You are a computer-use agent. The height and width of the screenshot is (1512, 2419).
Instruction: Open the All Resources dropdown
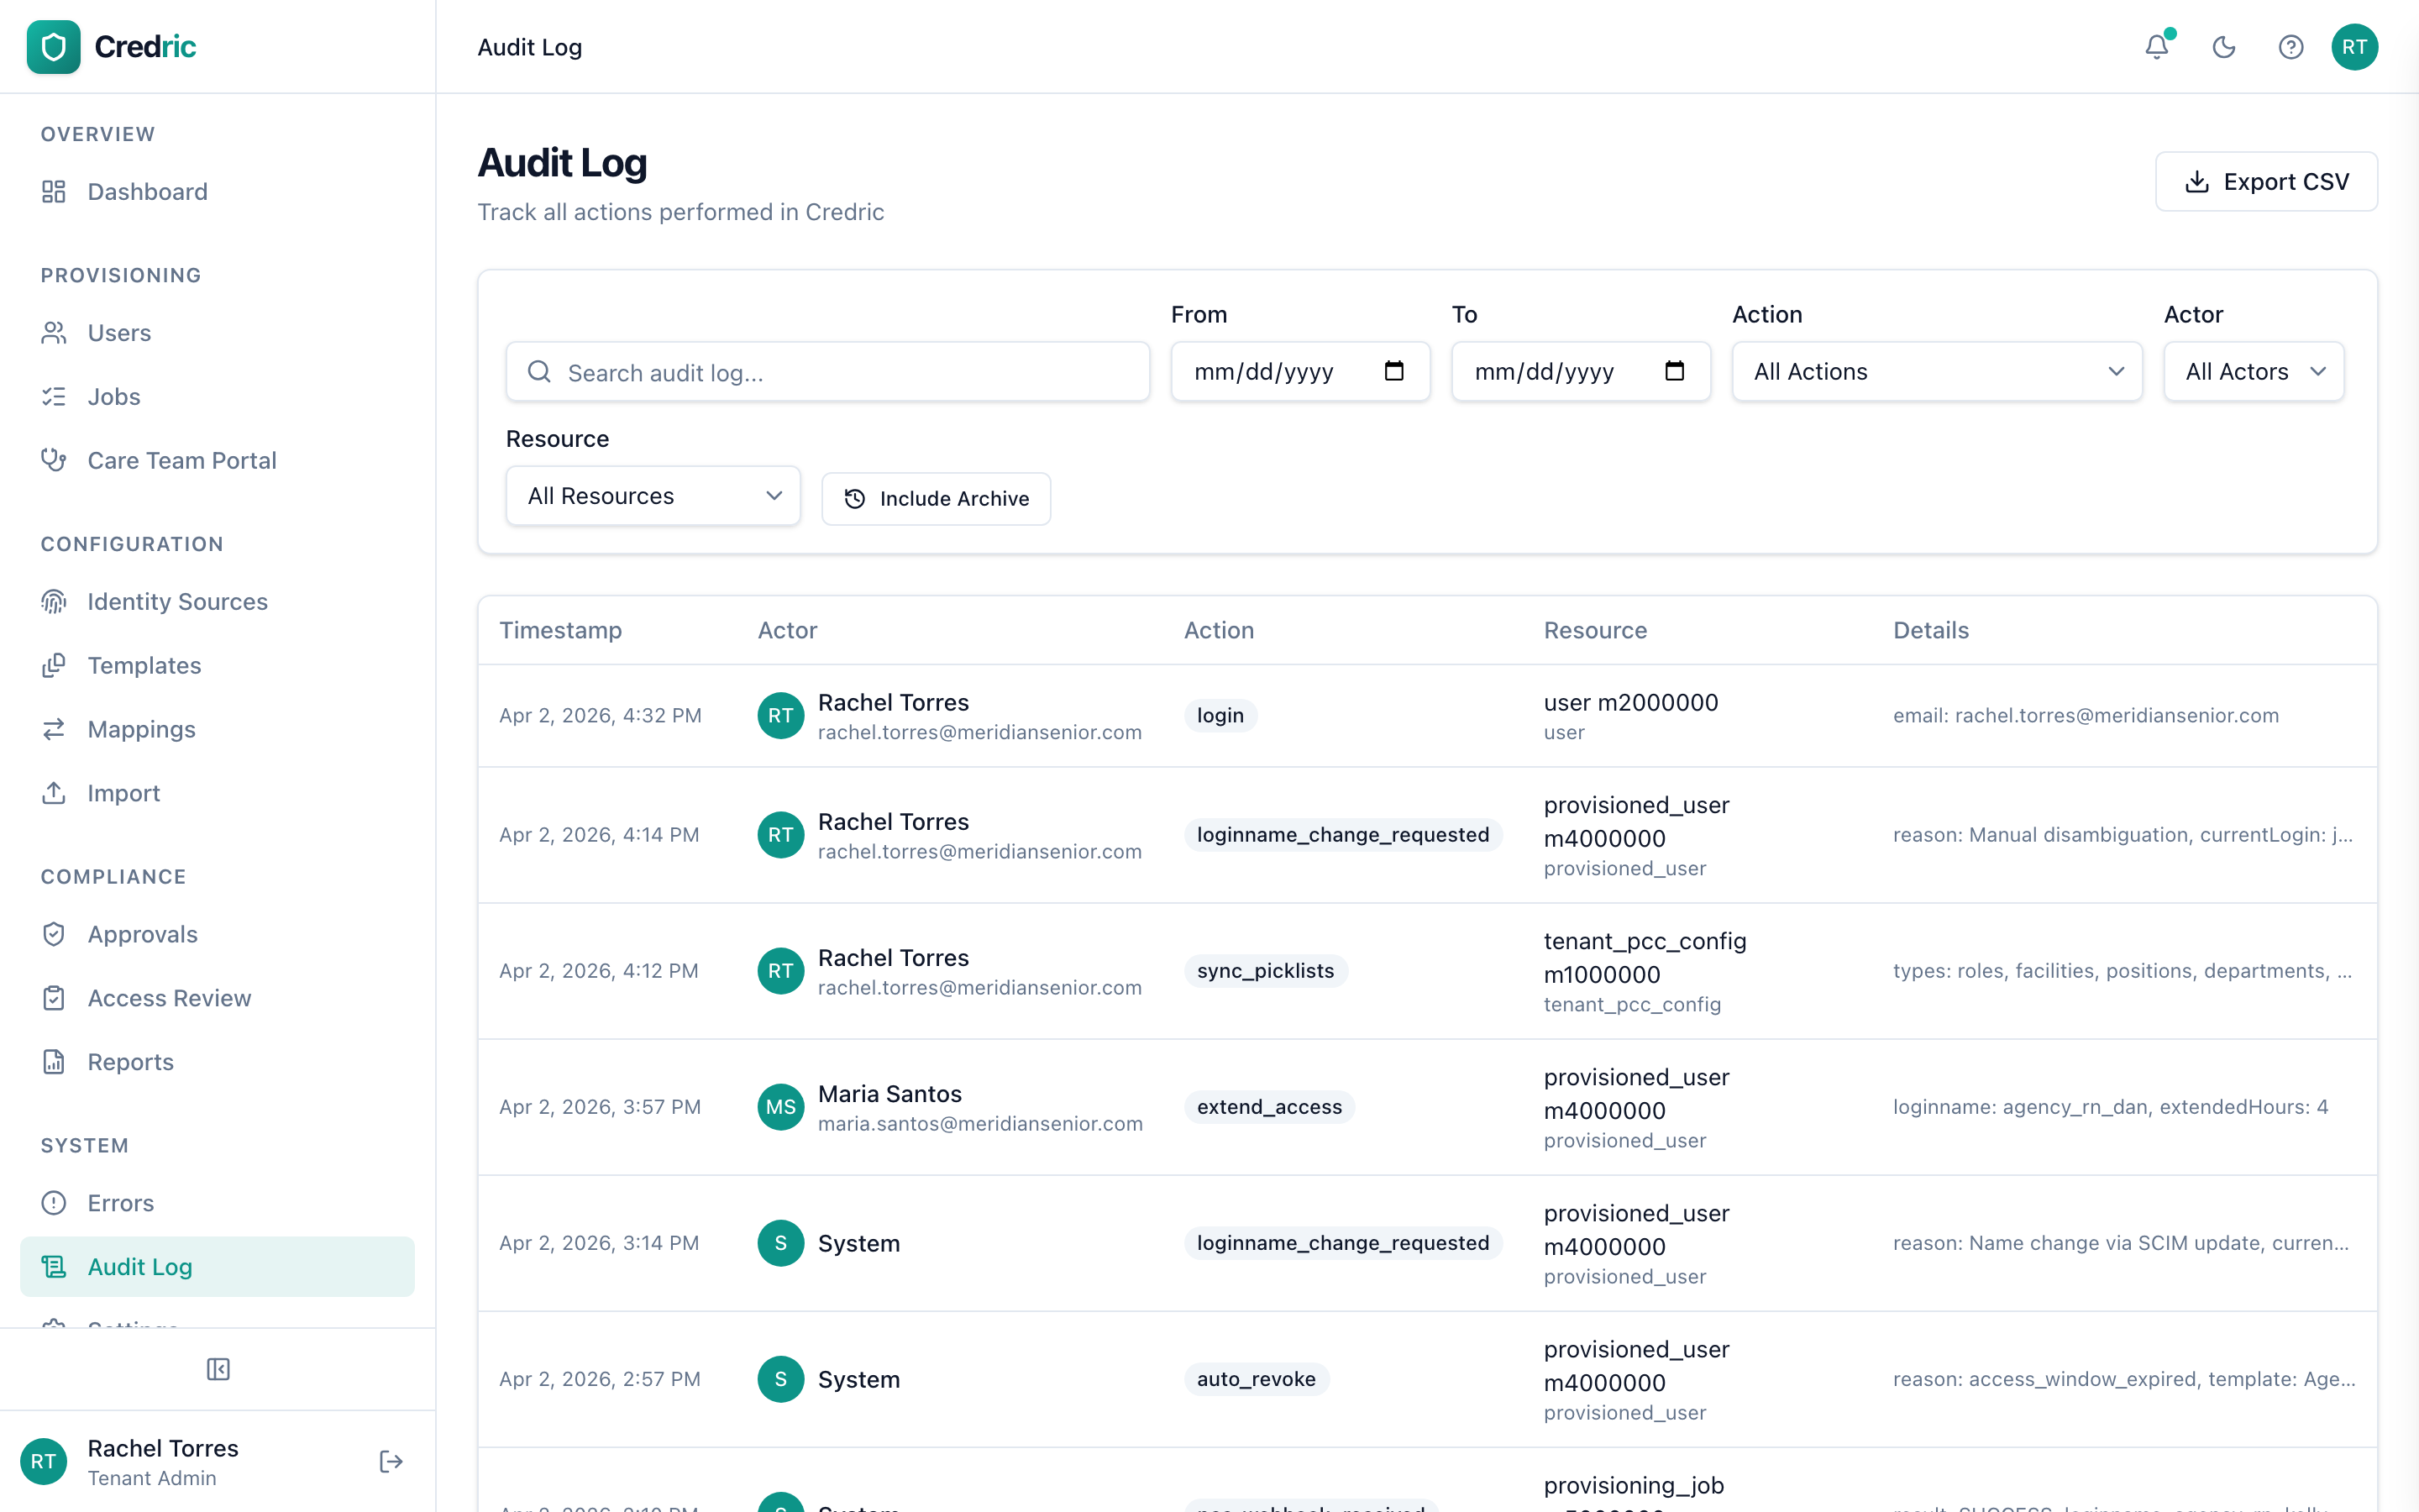pos(653,495)
